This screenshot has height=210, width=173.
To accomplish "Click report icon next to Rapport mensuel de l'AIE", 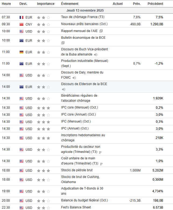I will point(101,31).
